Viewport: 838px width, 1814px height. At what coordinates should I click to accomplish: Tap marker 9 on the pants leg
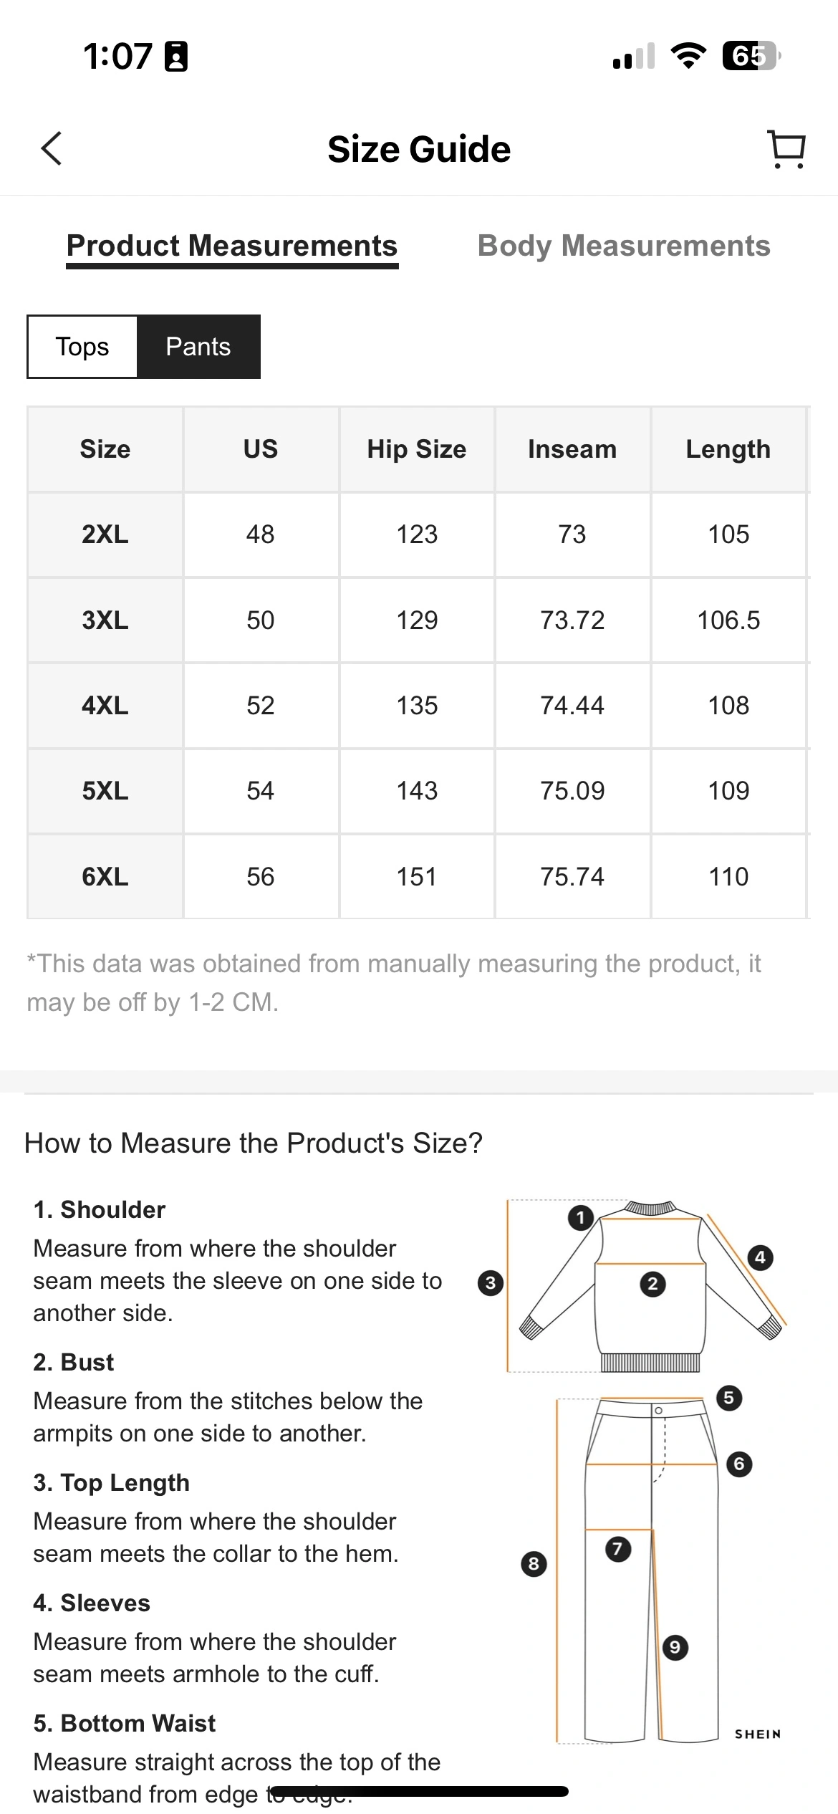[x=675, y=1647]
